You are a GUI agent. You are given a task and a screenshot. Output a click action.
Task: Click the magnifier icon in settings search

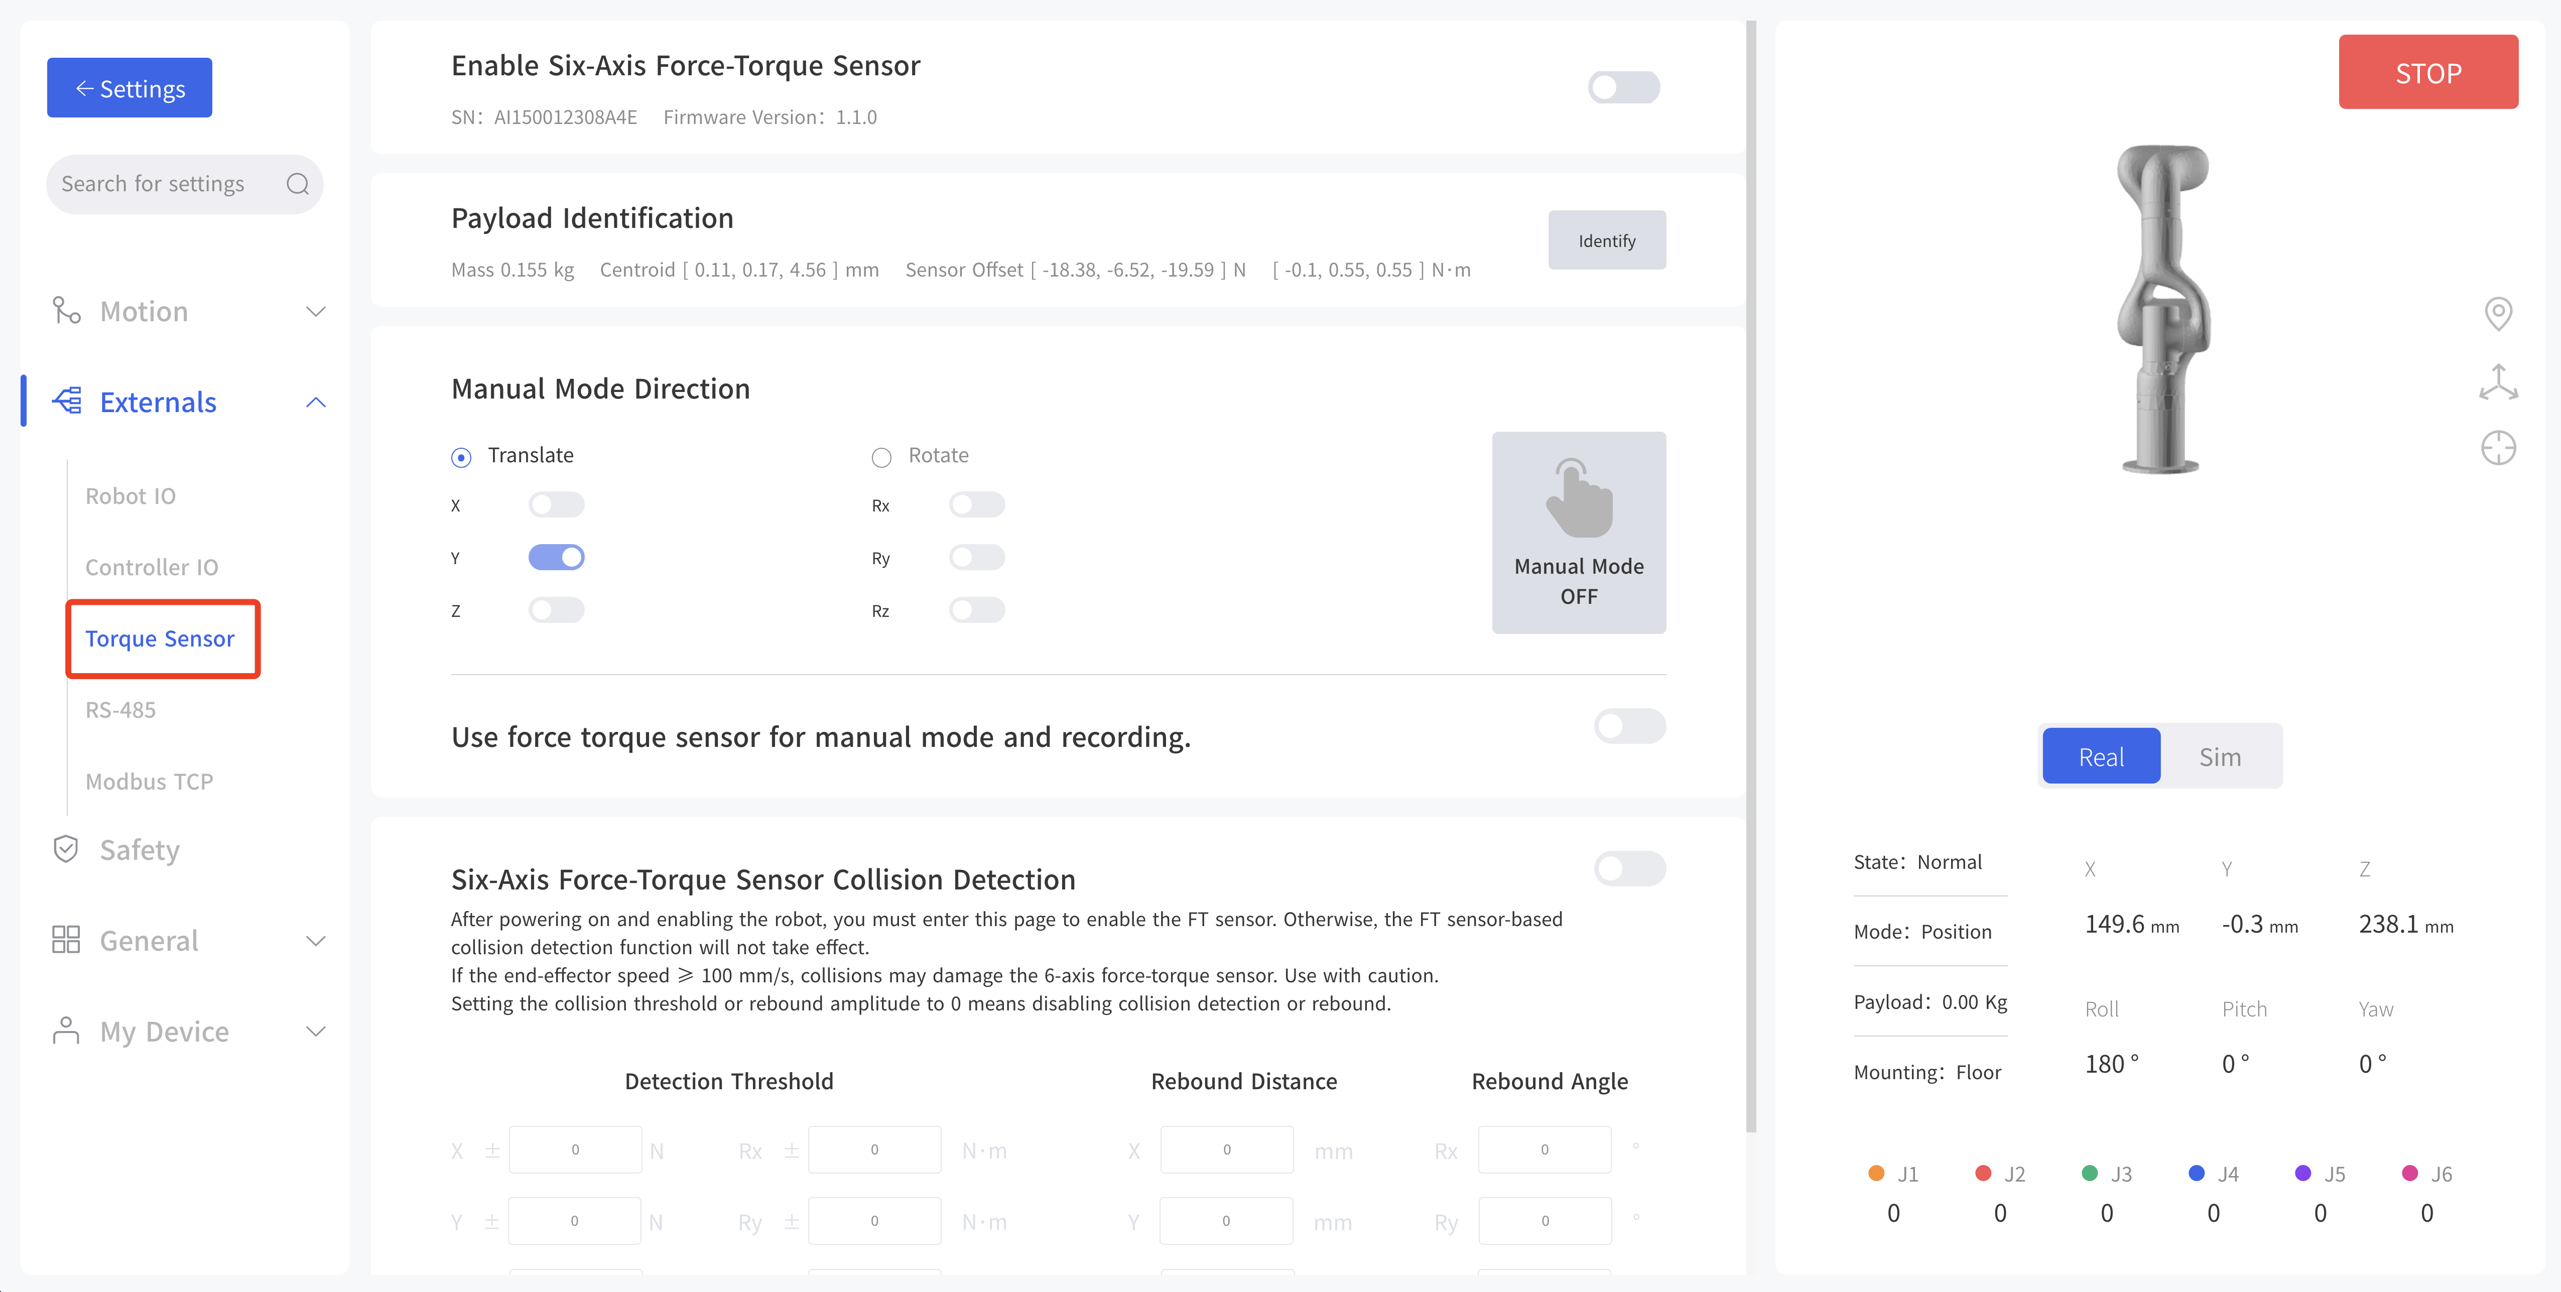coord(297,184)
